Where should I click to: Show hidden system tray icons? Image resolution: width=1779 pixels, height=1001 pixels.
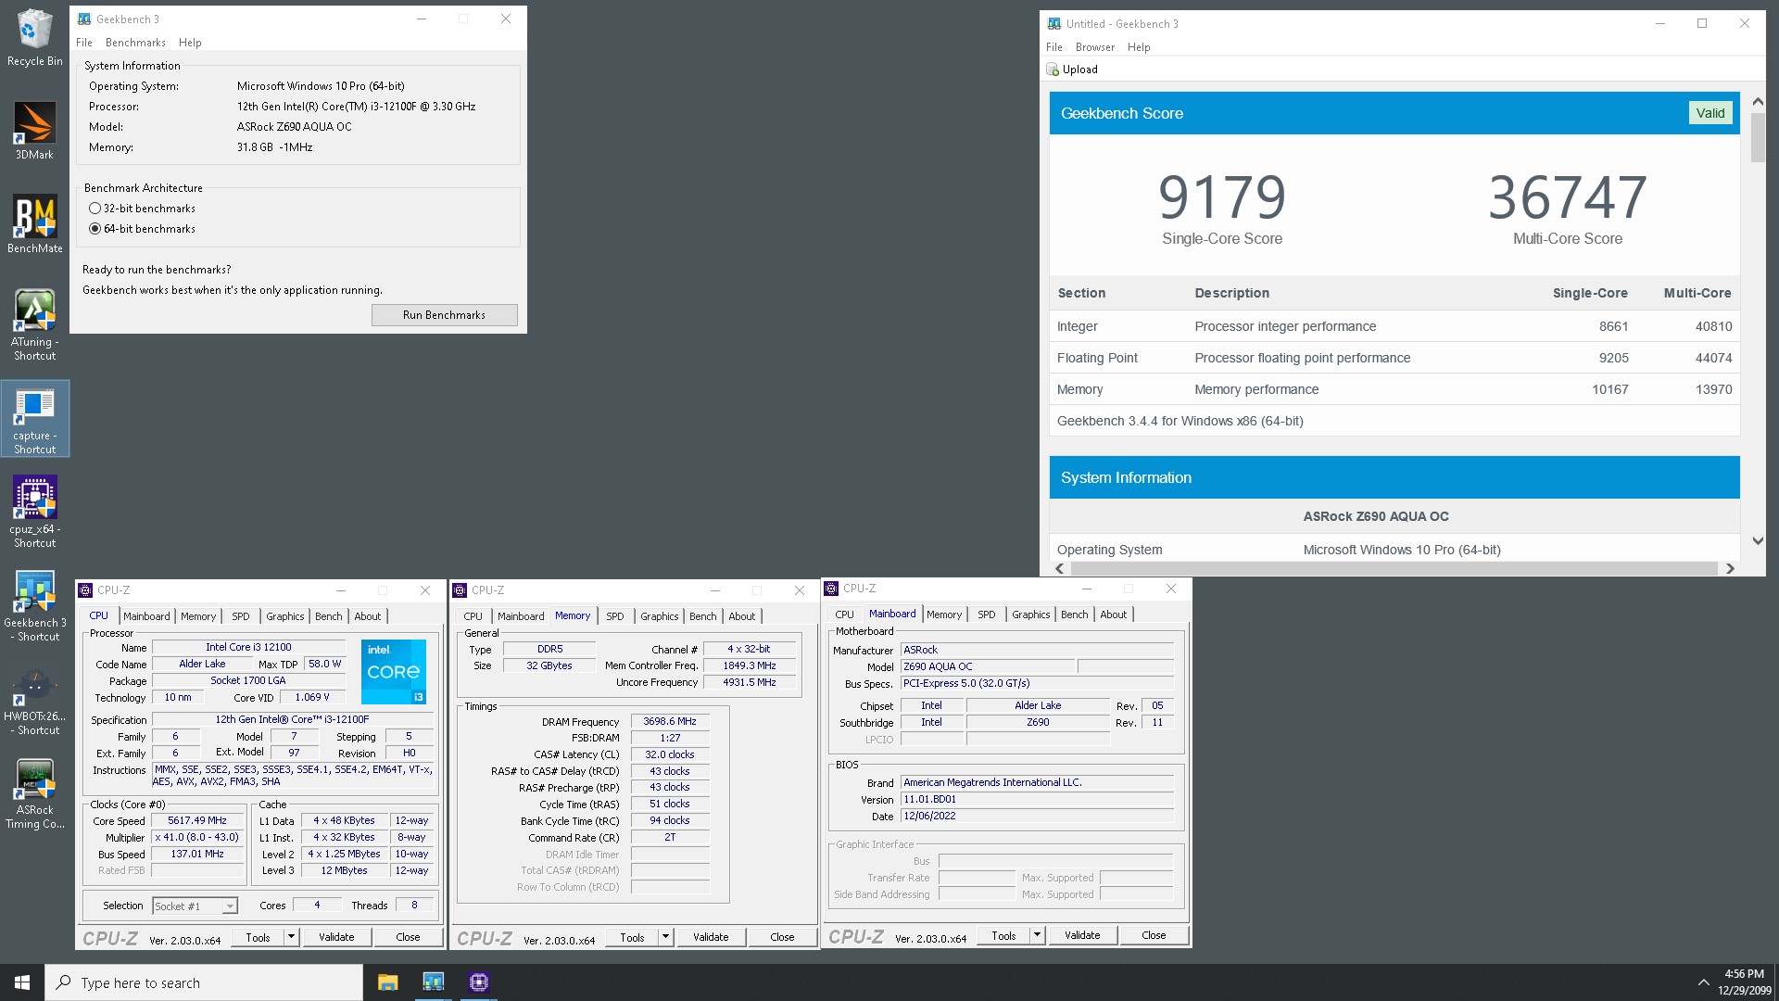1703,982
